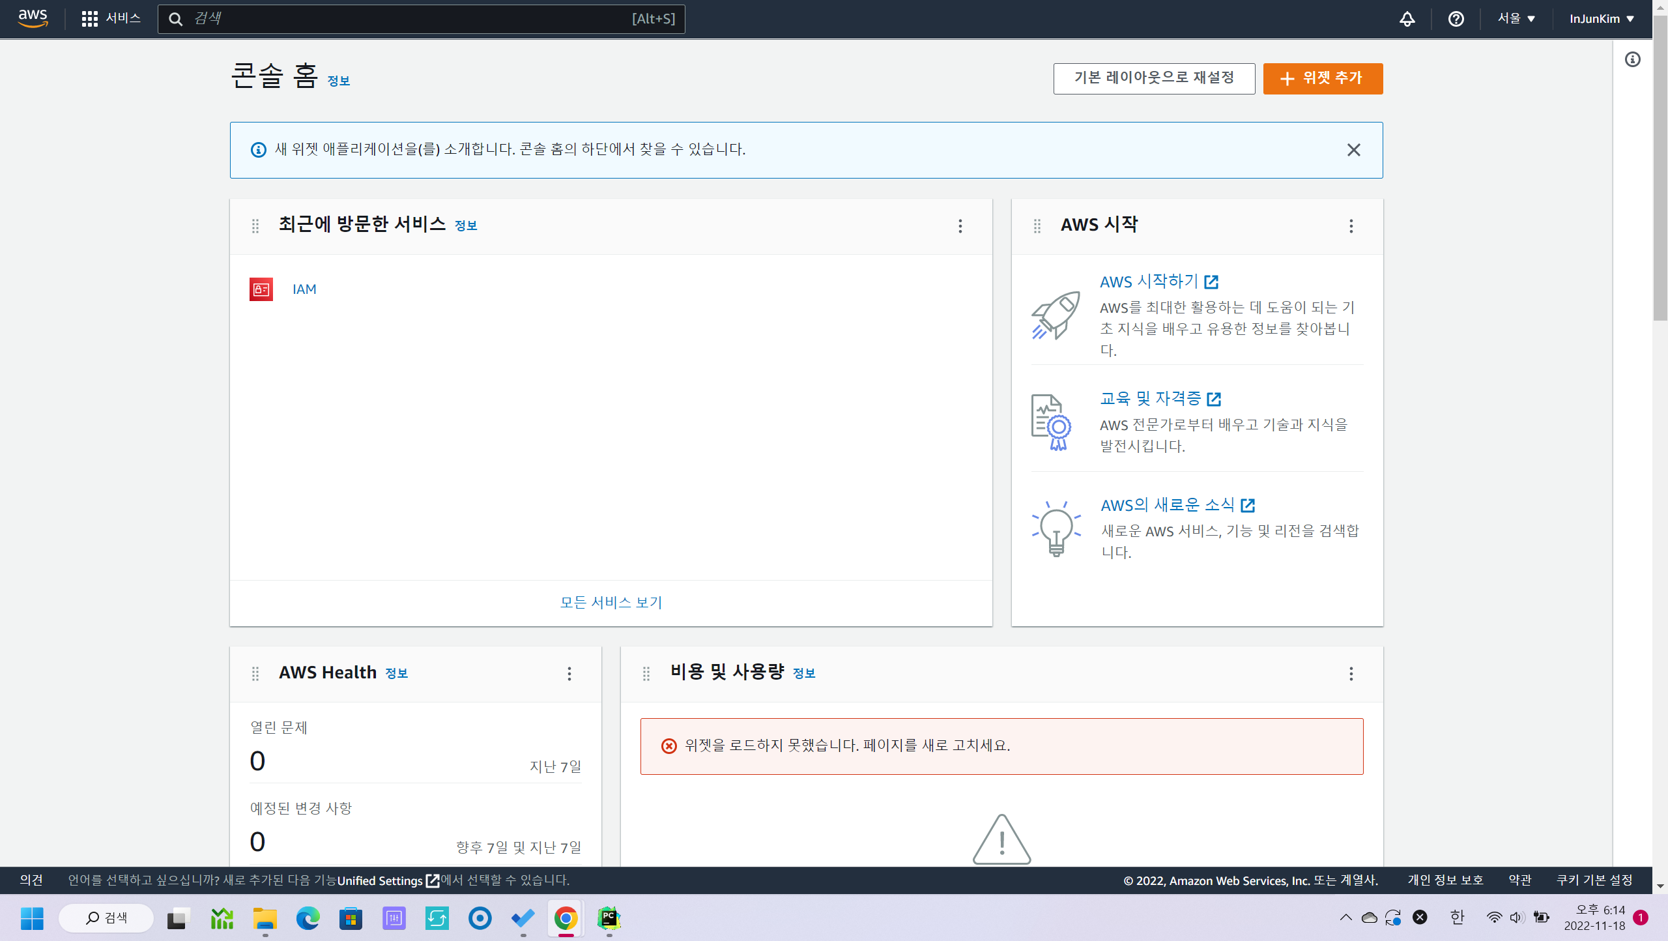Grab drag handle of 최근에 방문한 서비스 widget
The height and width of the screenshot is (941, 1668).
(255, 226)
